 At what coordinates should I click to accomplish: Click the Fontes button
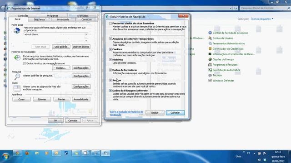point(62,99)
